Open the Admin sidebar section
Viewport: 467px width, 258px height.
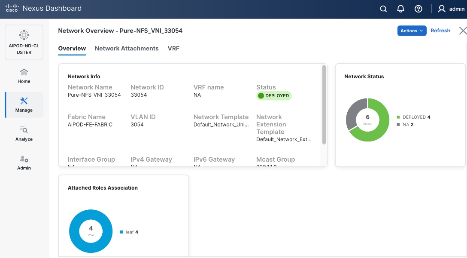tap(24, 163)
